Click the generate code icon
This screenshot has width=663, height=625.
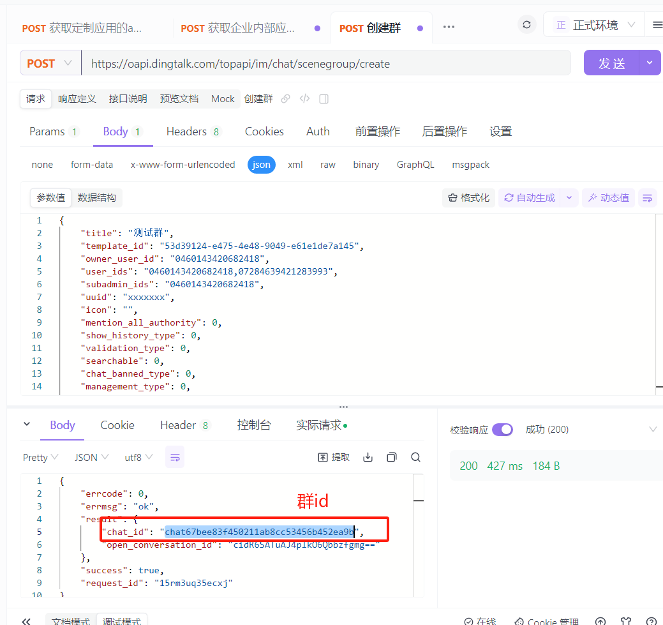click(x=305, y=99)
